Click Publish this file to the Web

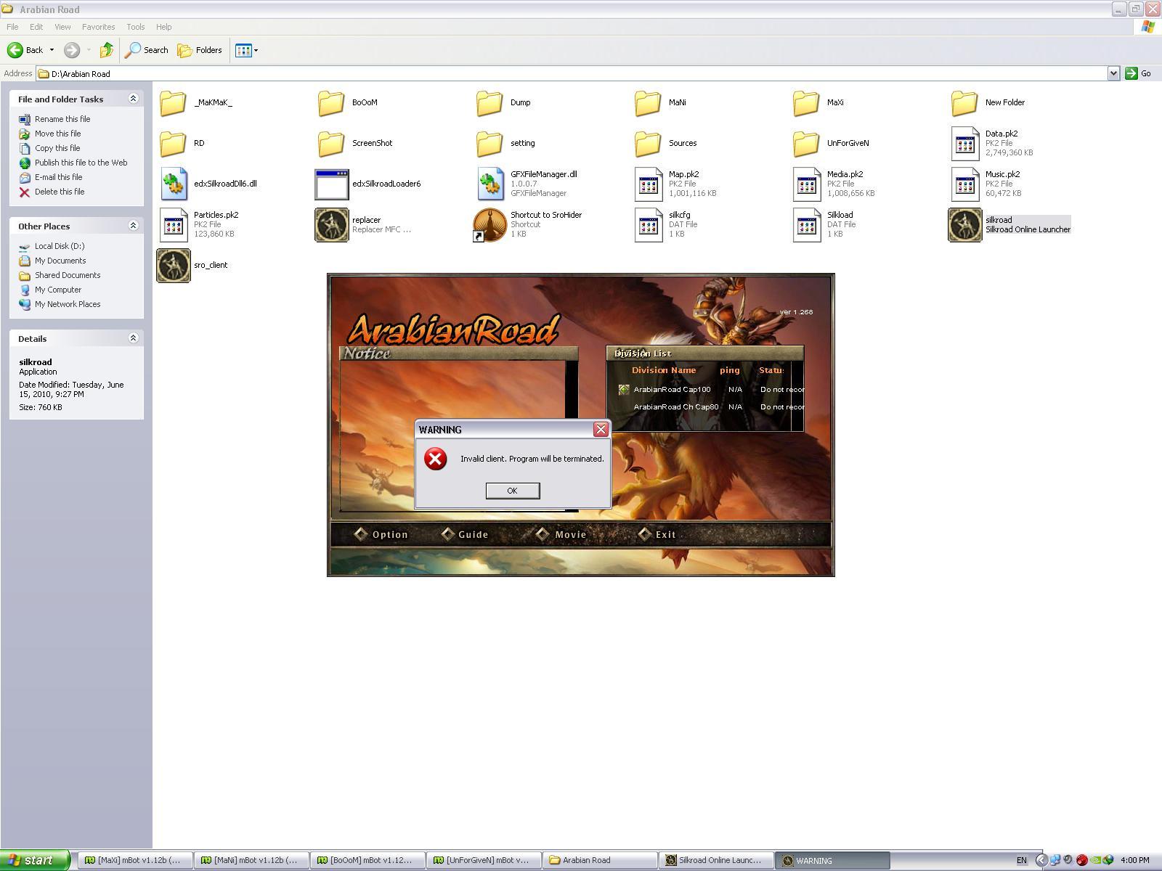click(x=81, y=163)
